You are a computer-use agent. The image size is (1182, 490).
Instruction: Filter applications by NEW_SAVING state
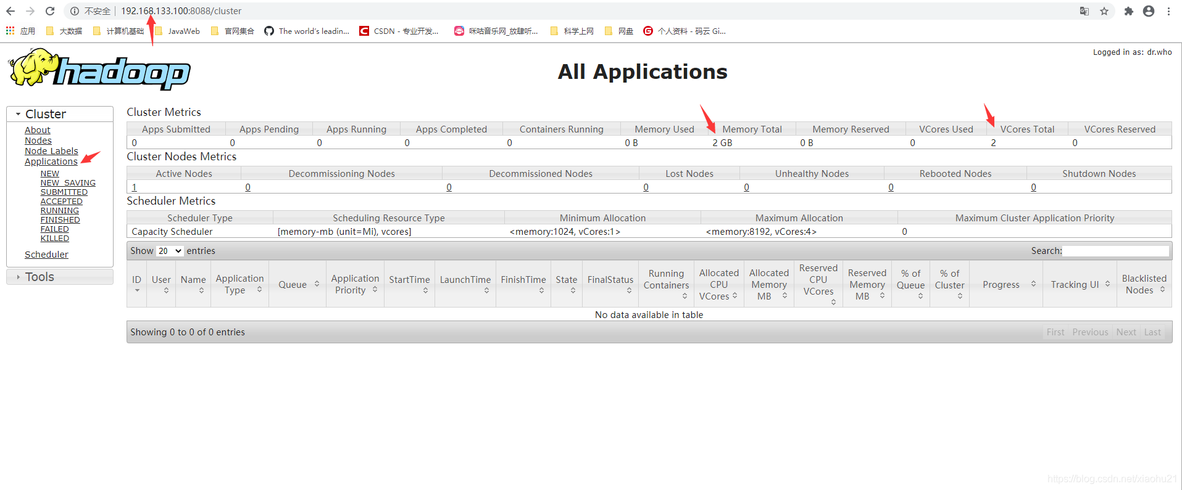(68, 183)
